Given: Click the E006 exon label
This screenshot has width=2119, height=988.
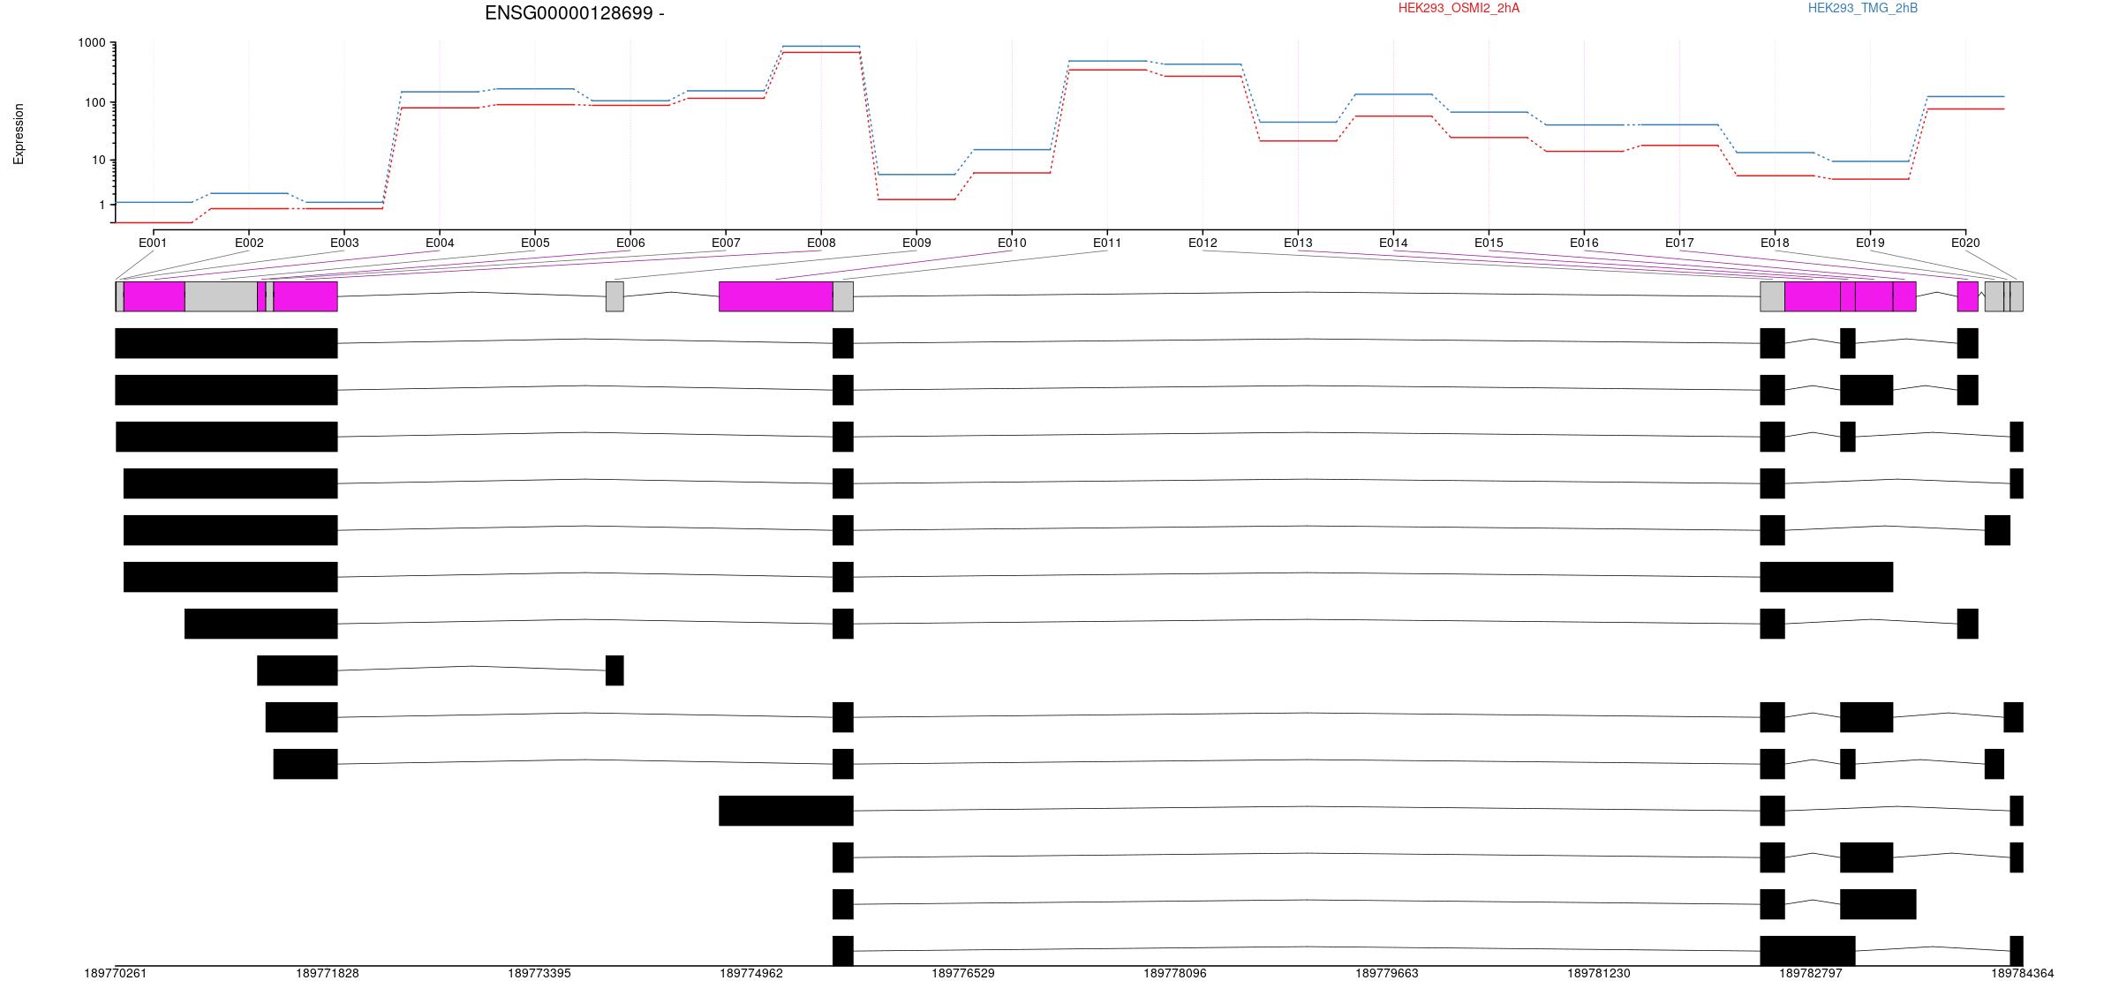Looking at the screenshot, I should 630,243.
